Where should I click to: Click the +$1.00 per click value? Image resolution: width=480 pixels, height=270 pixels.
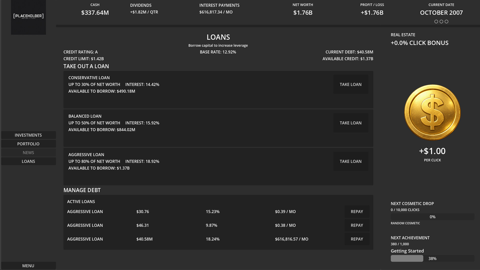click(432, 151)
